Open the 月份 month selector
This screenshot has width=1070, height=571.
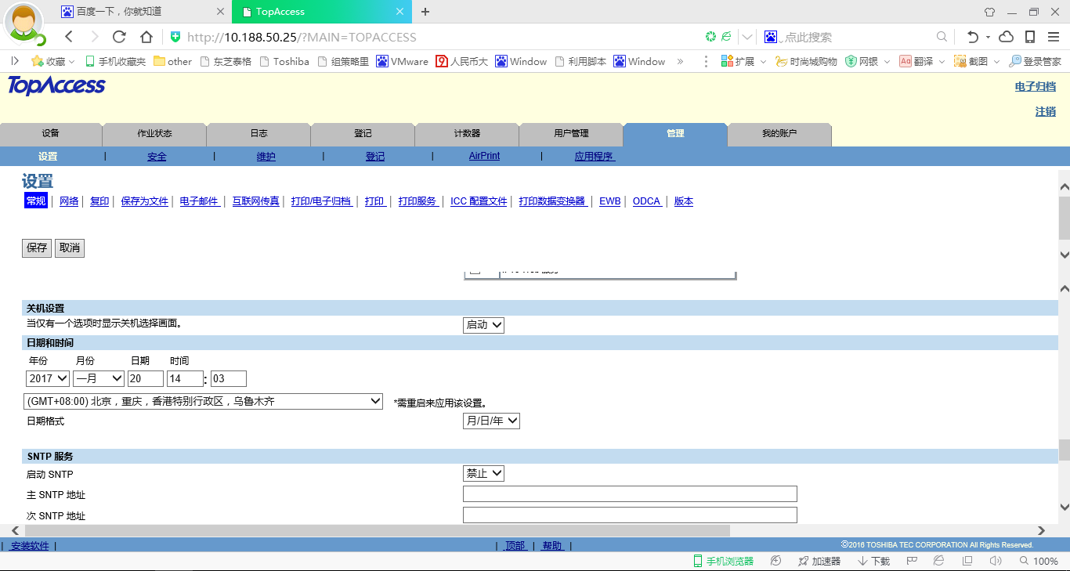[98, 378]
